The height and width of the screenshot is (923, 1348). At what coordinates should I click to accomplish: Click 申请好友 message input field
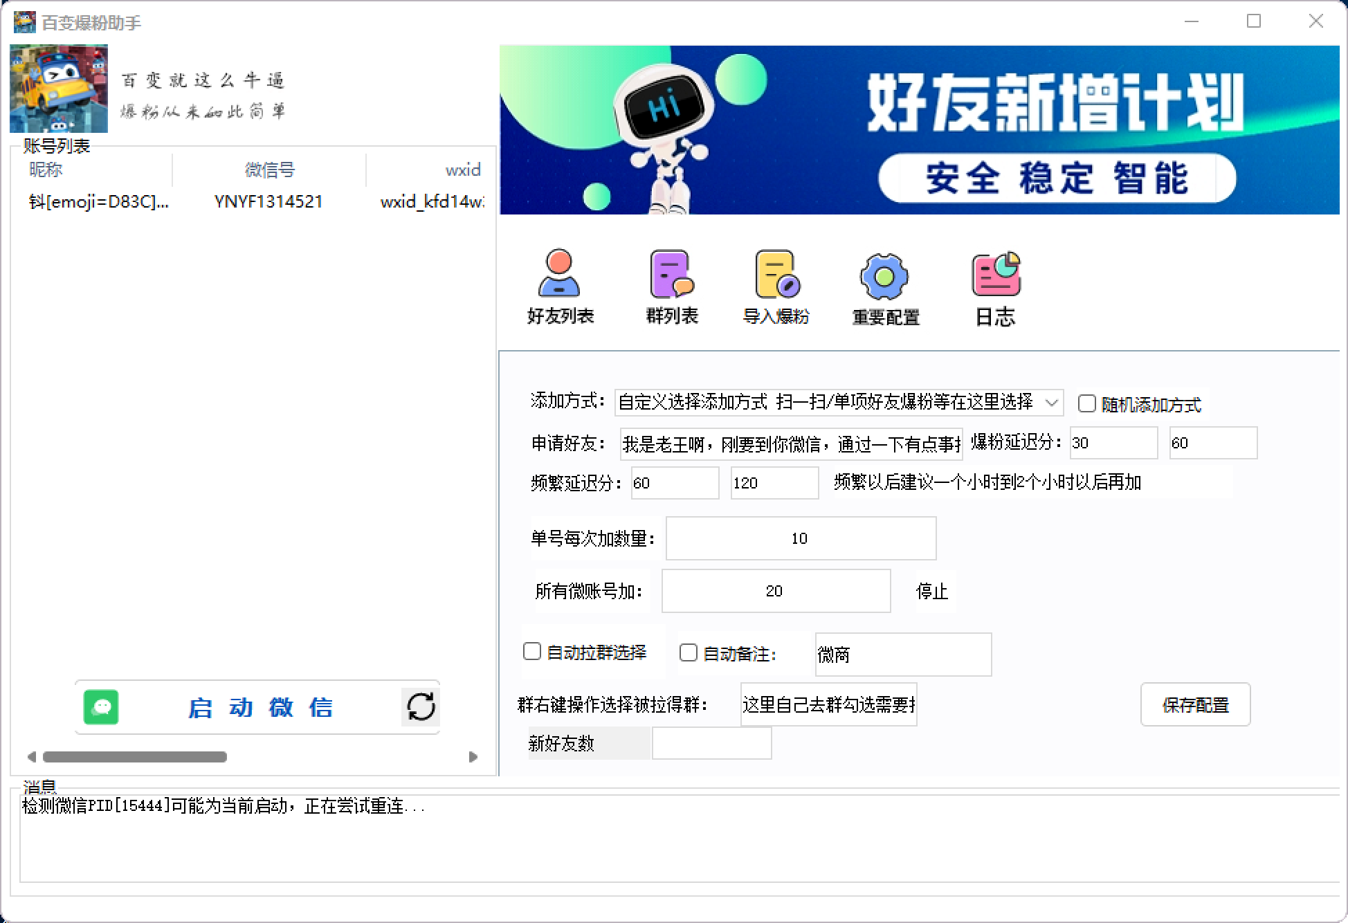[791, 444]
